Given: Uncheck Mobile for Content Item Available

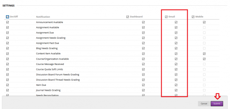Looking at the screenshot, I should click(x=204, y=54).
